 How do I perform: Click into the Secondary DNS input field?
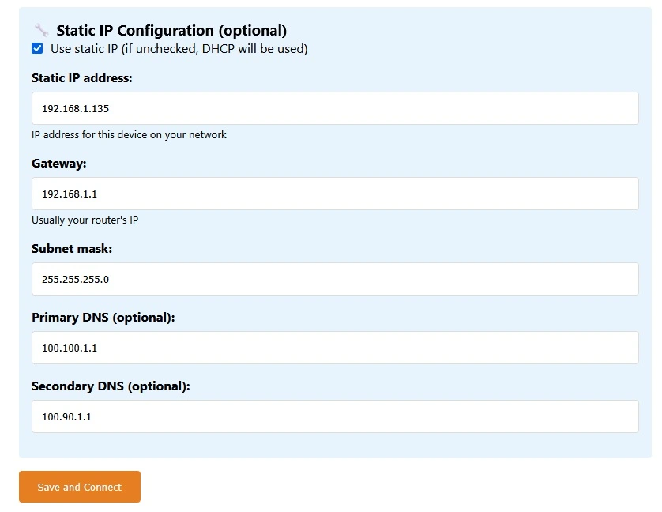pyautogui.click(x=335, y=416)
